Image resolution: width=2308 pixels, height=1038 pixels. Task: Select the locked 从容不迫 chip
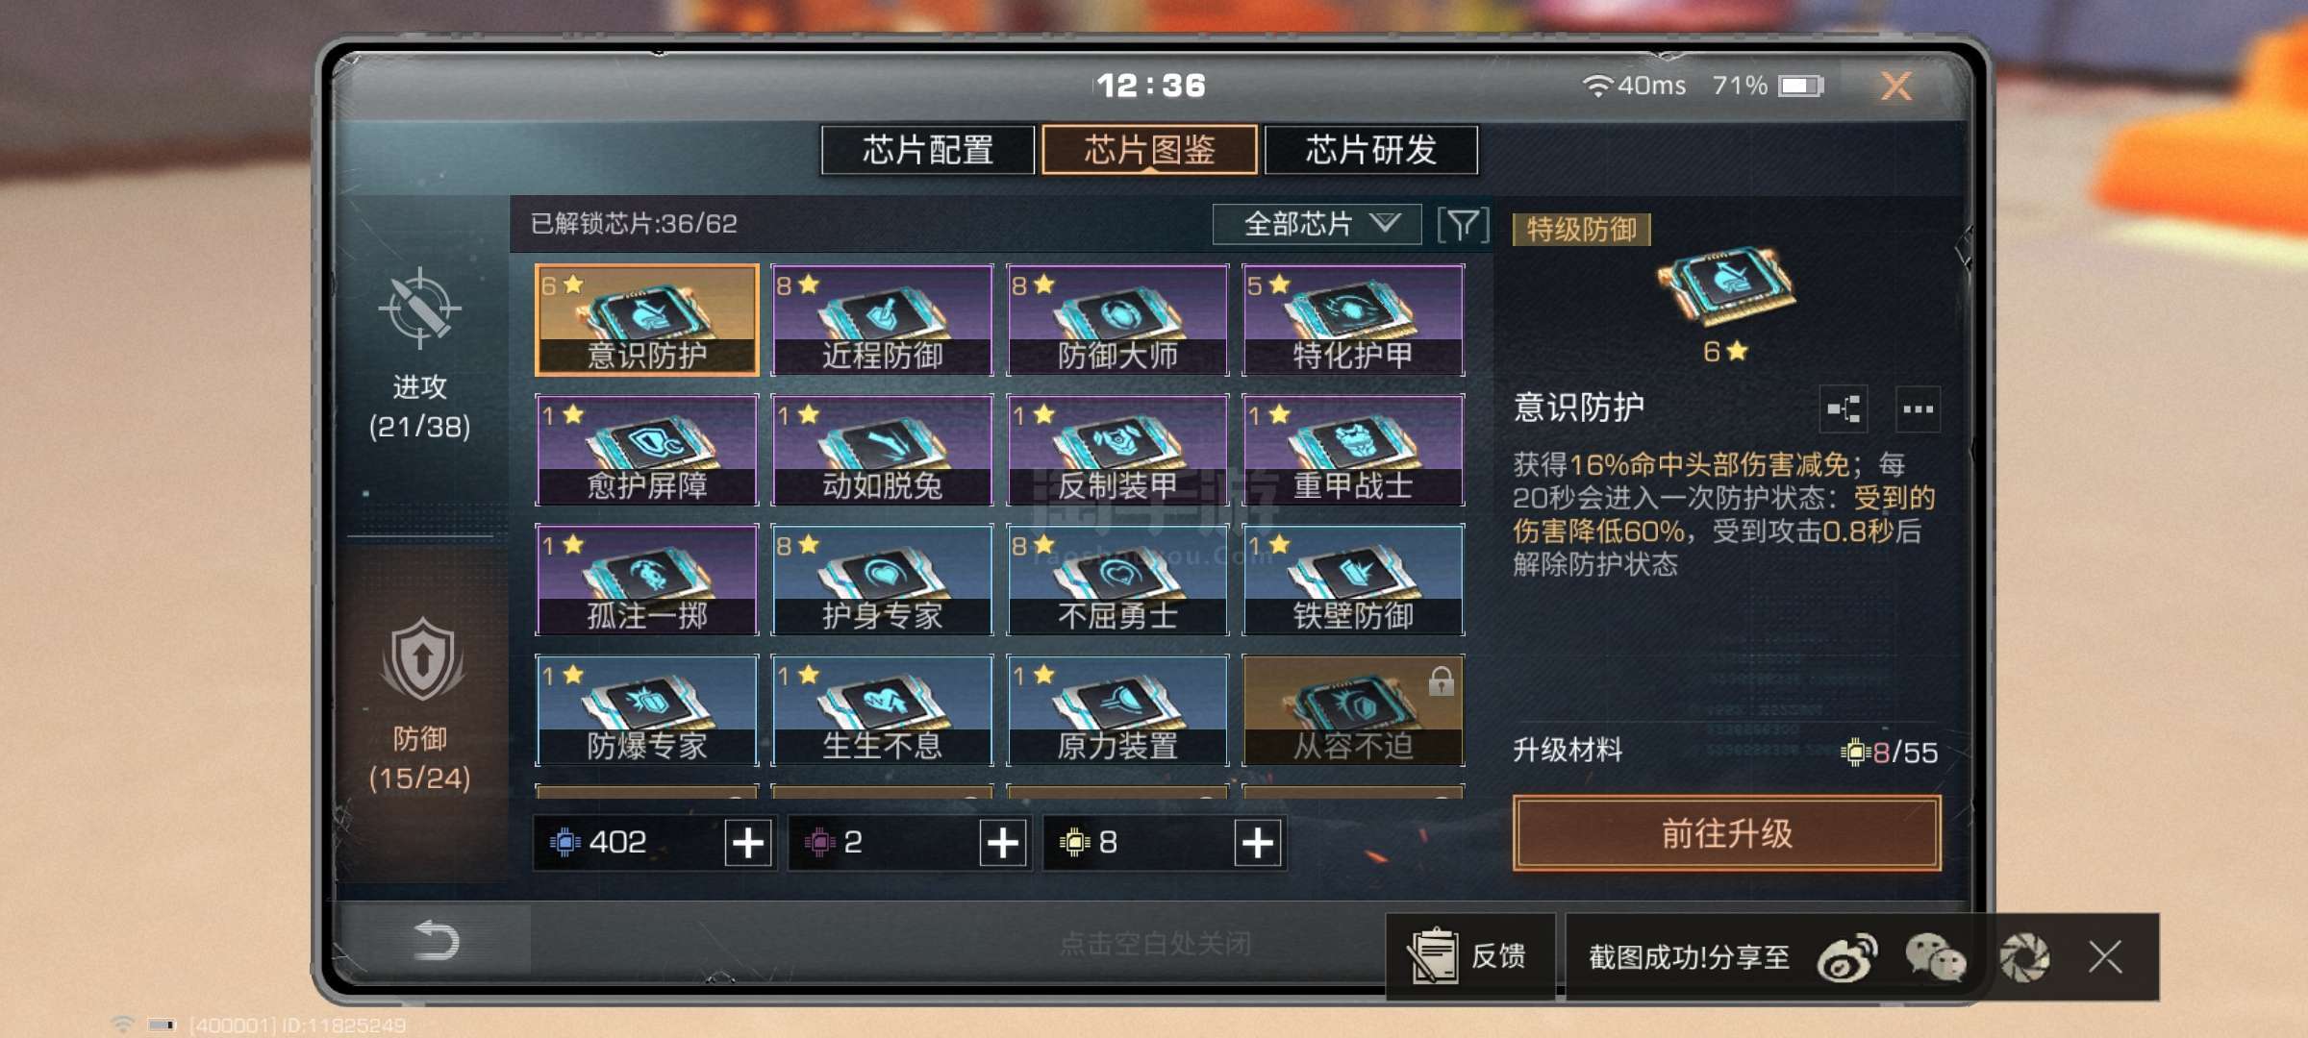[1353, 710]
